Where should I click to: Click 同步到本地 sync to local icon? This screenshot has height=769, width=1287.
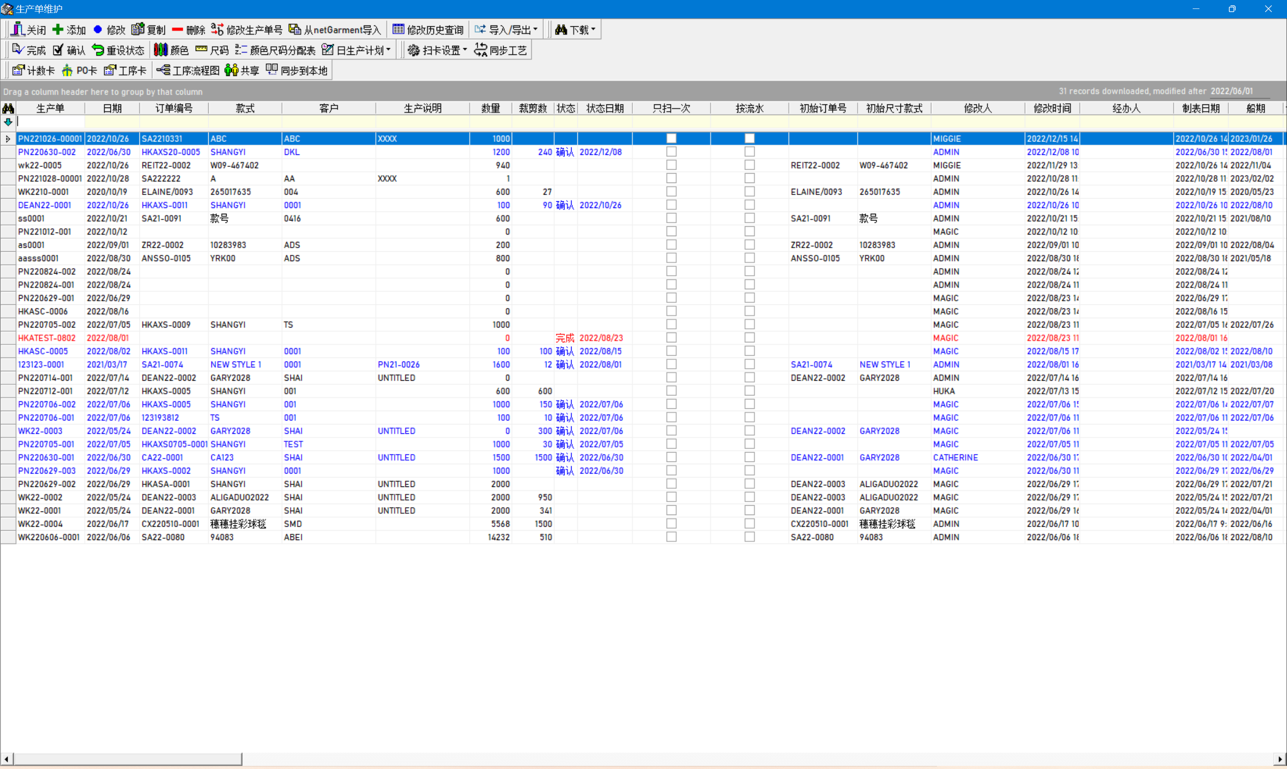tap(272, 69)
